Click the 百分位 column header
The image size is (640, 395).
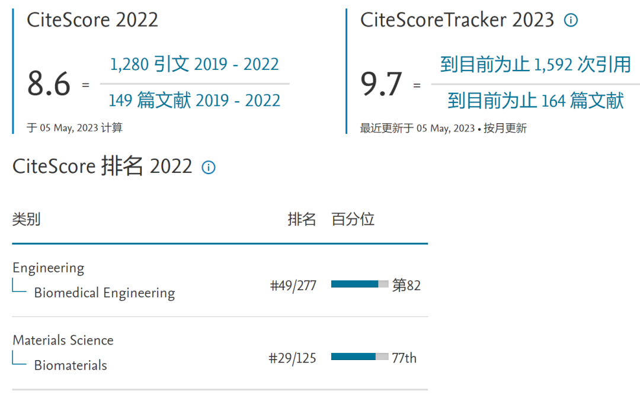tap(353, 219)
